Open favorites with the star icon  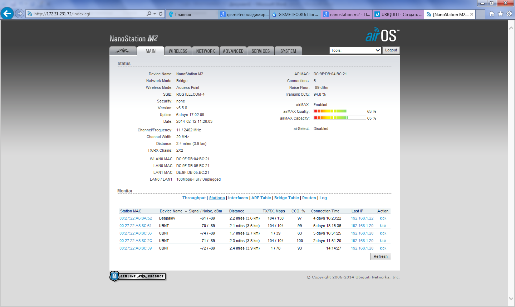pos(500,14)
